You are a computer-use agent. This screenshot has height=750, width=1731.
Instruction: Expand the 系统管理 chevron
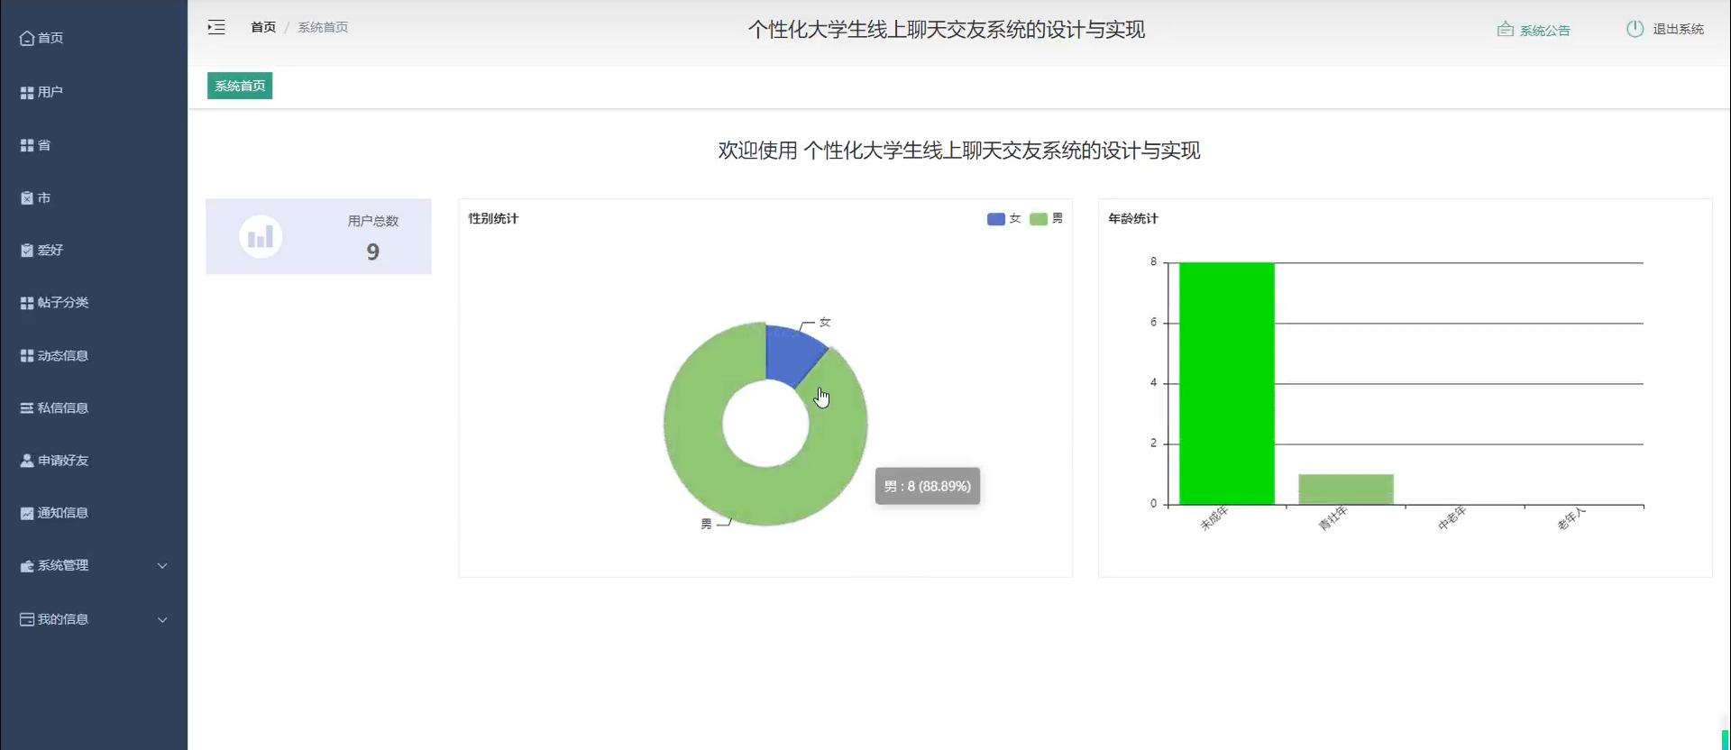click(162, 566)
